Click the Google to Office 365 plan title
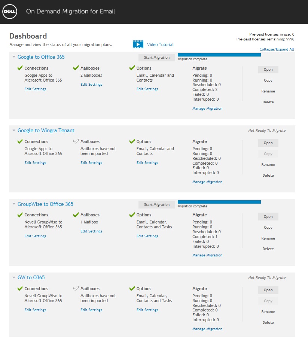Image resolution: width=308 pixels, height=344 pixels. coord(41,57)
